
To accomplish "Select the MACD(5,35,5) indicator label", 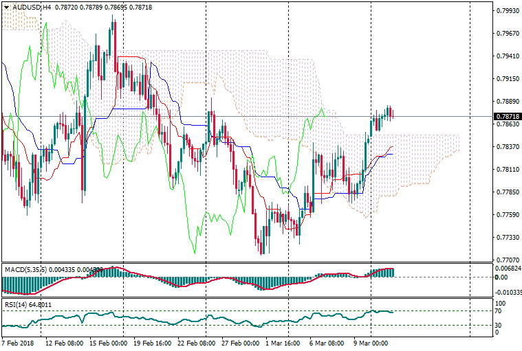I will (25, 269).
